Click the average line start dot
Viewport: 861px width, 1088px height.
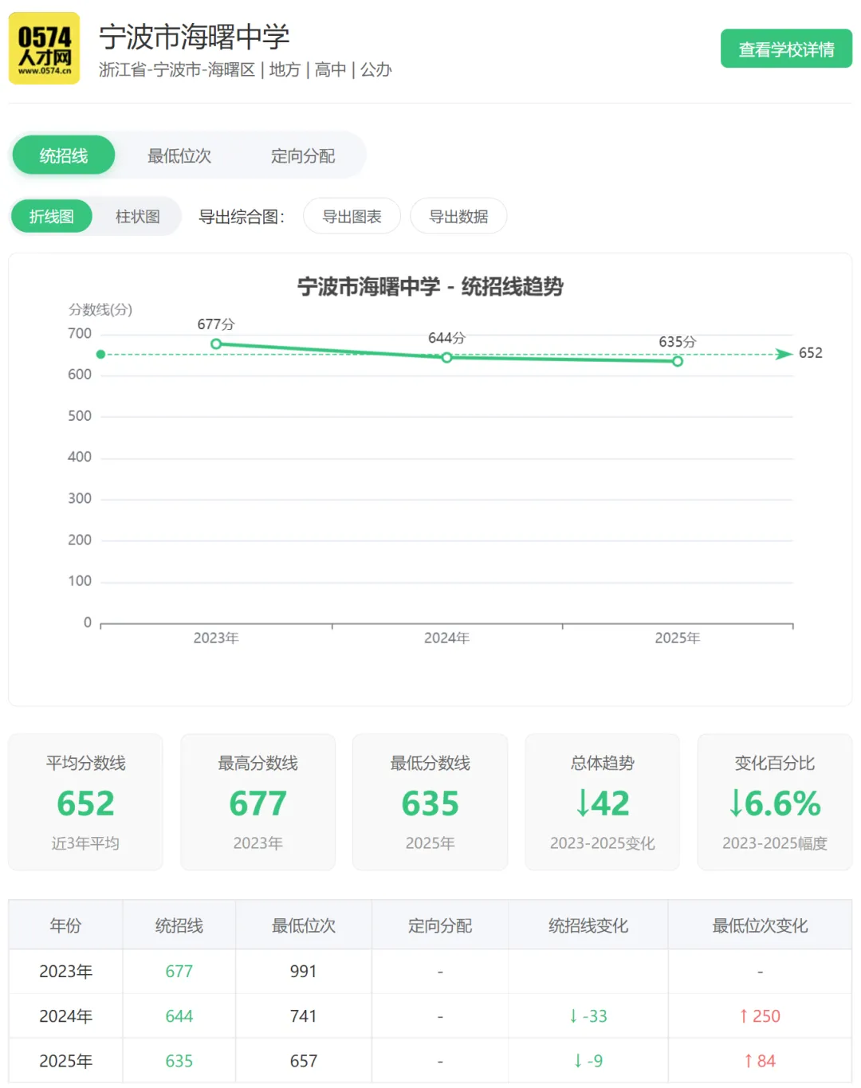(100, 354)
